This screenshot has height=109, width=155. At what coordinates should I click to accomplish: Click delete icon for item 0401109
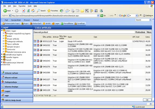coord(38,85)
